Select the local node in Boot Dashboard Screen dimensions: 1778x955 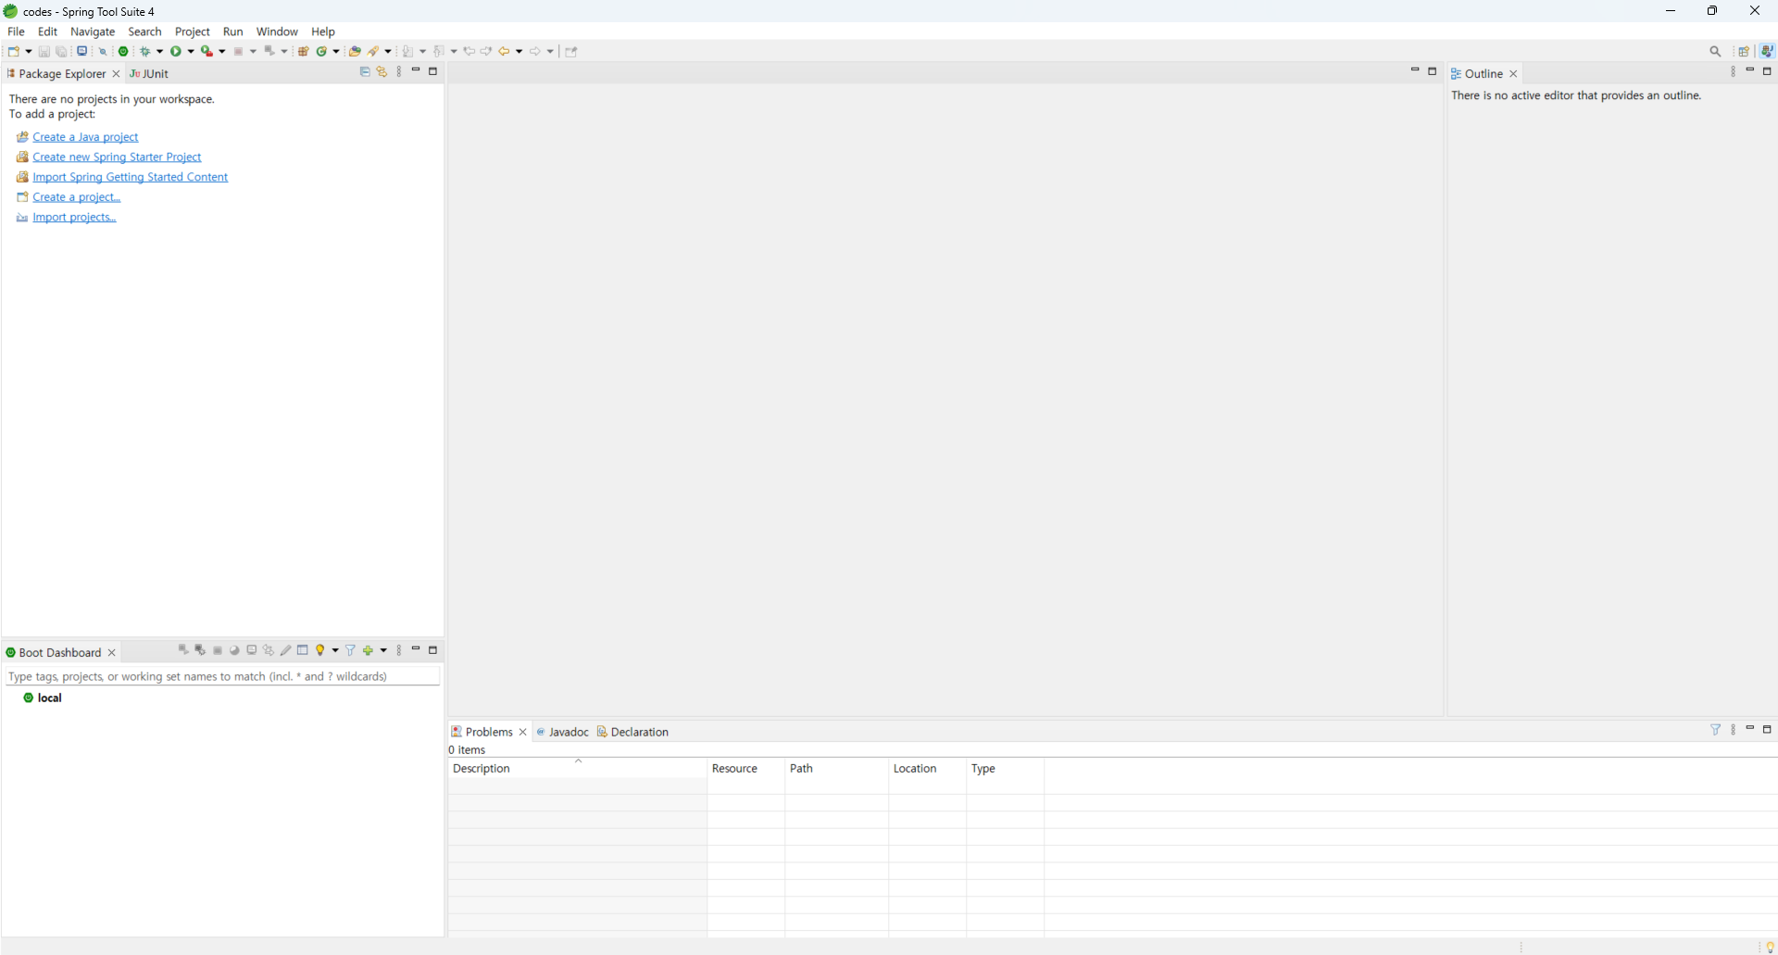(44, 698)
